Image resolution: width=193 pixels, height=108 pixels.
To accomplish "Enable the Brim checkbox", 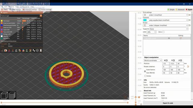I will pyautogui.click(x=163, y=32).
